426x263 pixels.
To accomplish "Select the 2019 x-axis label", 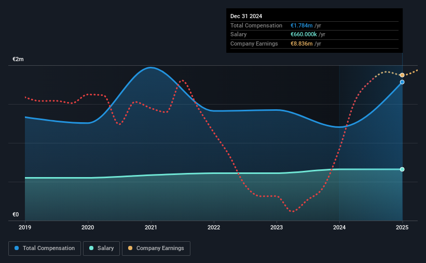I will coord(25,227).
